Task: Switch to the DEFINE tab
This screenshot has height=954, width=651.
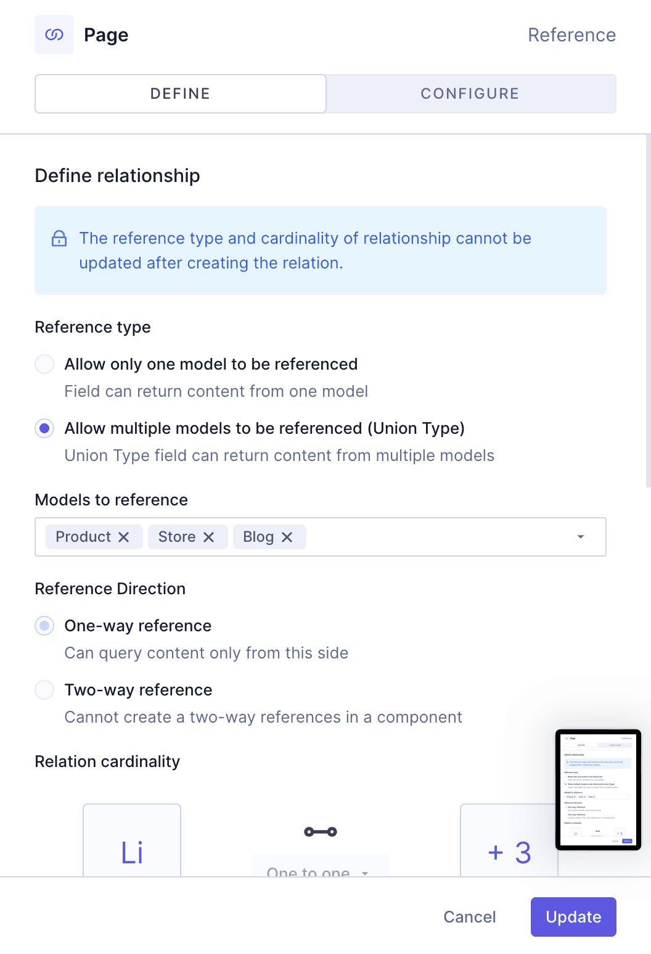Action: (x=179, y=93)
